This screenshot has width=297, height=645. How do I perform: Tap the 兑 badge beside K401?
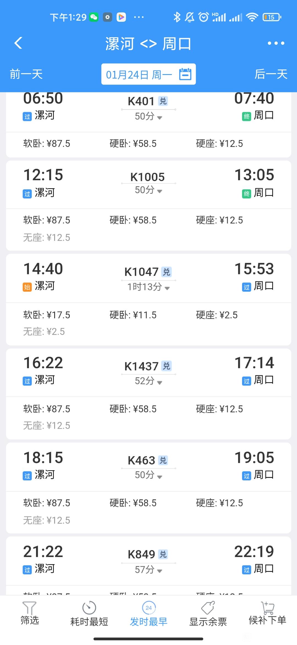coord(163,101)
